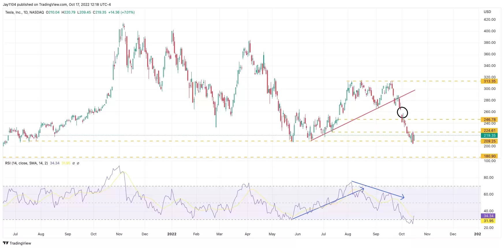504x248 pixels.
Task: Click the yellow 31.95 value in RSI legend
Action: (x=66, y=163)
